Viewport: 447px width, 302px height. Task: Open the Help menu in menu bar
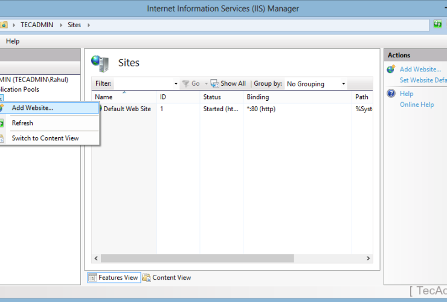click(x=13, y=41)
